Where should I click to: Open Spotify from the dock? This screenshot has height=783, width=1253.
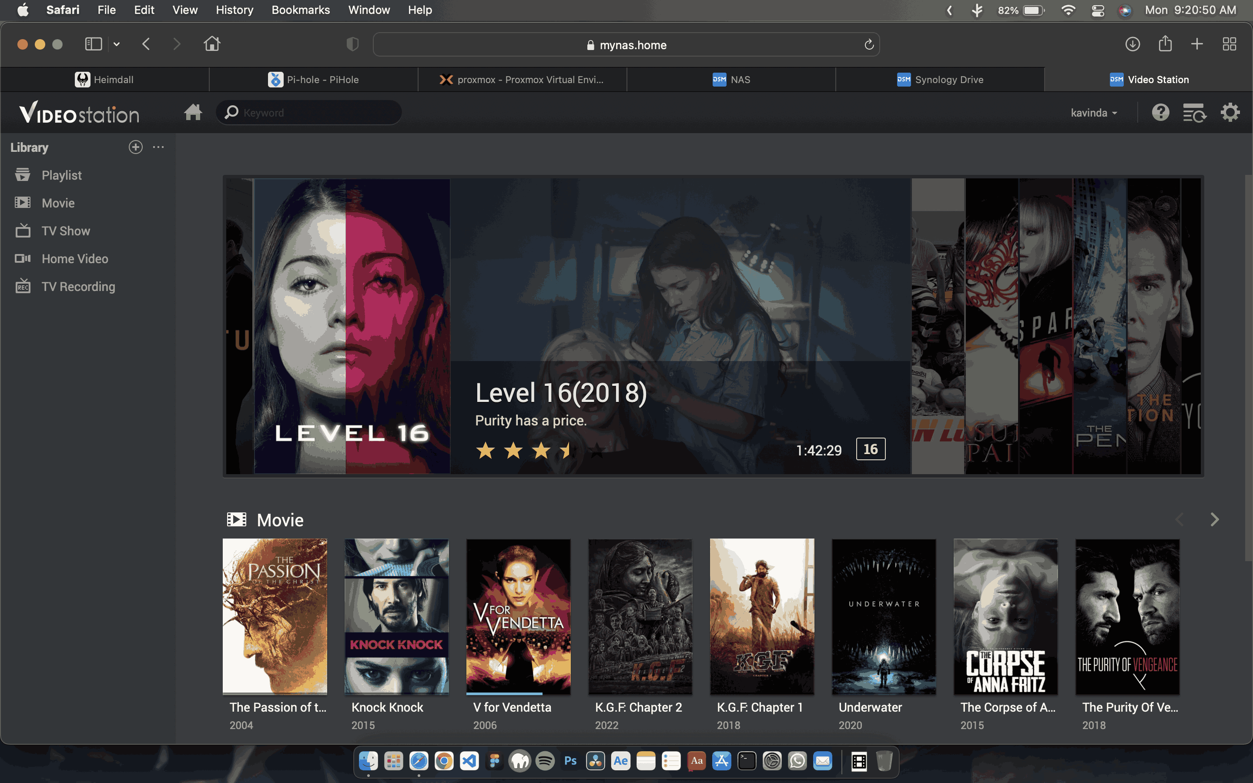coord(545,761)
